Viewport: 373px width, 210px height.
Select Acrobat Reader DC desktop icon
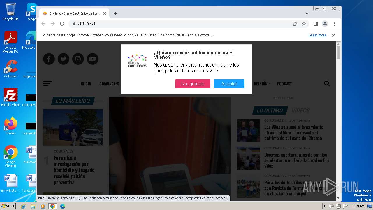[x=10, y=42]
